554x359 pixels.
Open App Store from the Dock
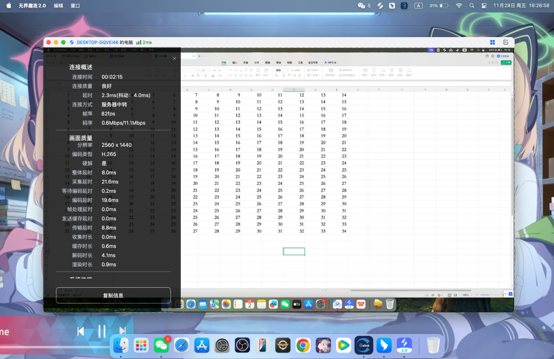(x=202, y=345)
